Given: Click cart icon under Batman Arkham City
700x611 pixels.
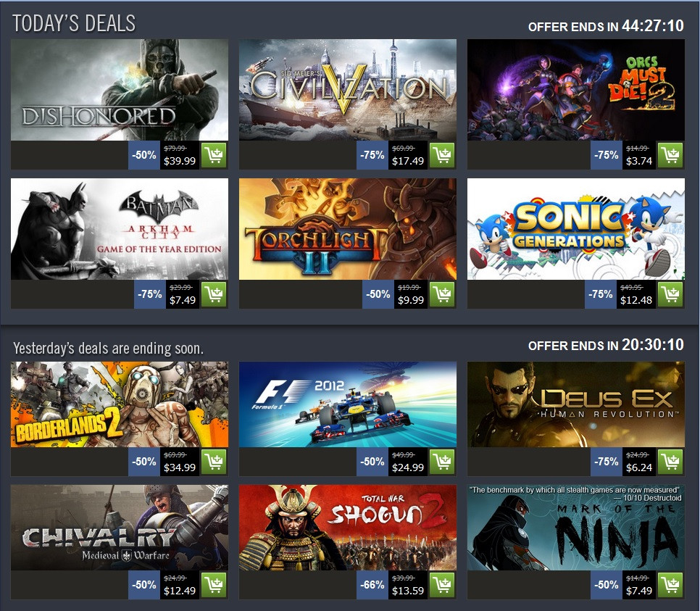Looking at the screenshot, I should pyautogui.click(x=214, y=294).
